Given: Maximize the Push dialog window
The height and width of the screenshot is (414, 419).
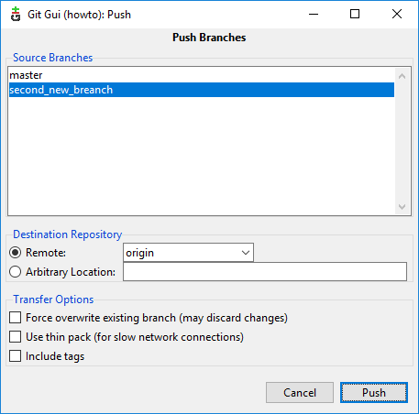Looking at the screenshot, I should (x=355, y=14).
